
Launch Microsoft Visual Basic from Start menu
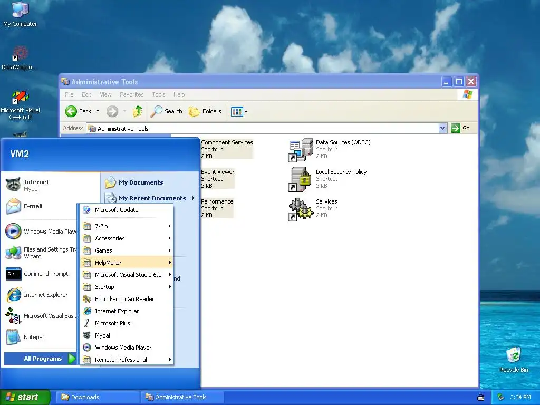(x=41, y=316)
